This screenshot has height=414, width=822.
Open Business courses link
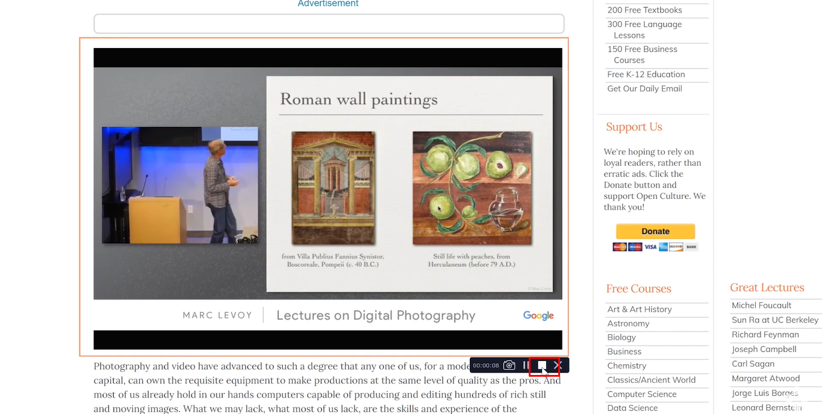point(624,352)
